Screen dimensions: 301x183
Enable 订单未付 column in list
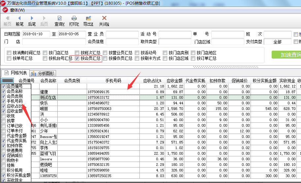point(3,131)
